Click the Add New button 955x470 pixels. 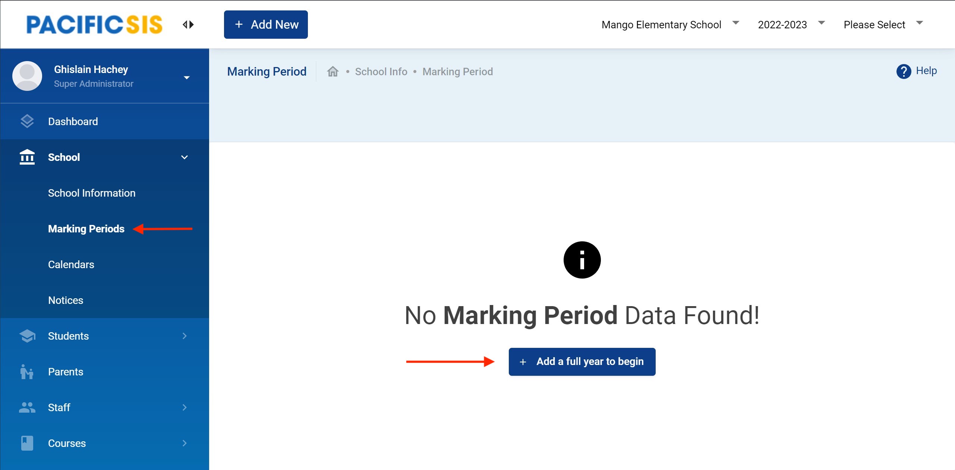266,25
